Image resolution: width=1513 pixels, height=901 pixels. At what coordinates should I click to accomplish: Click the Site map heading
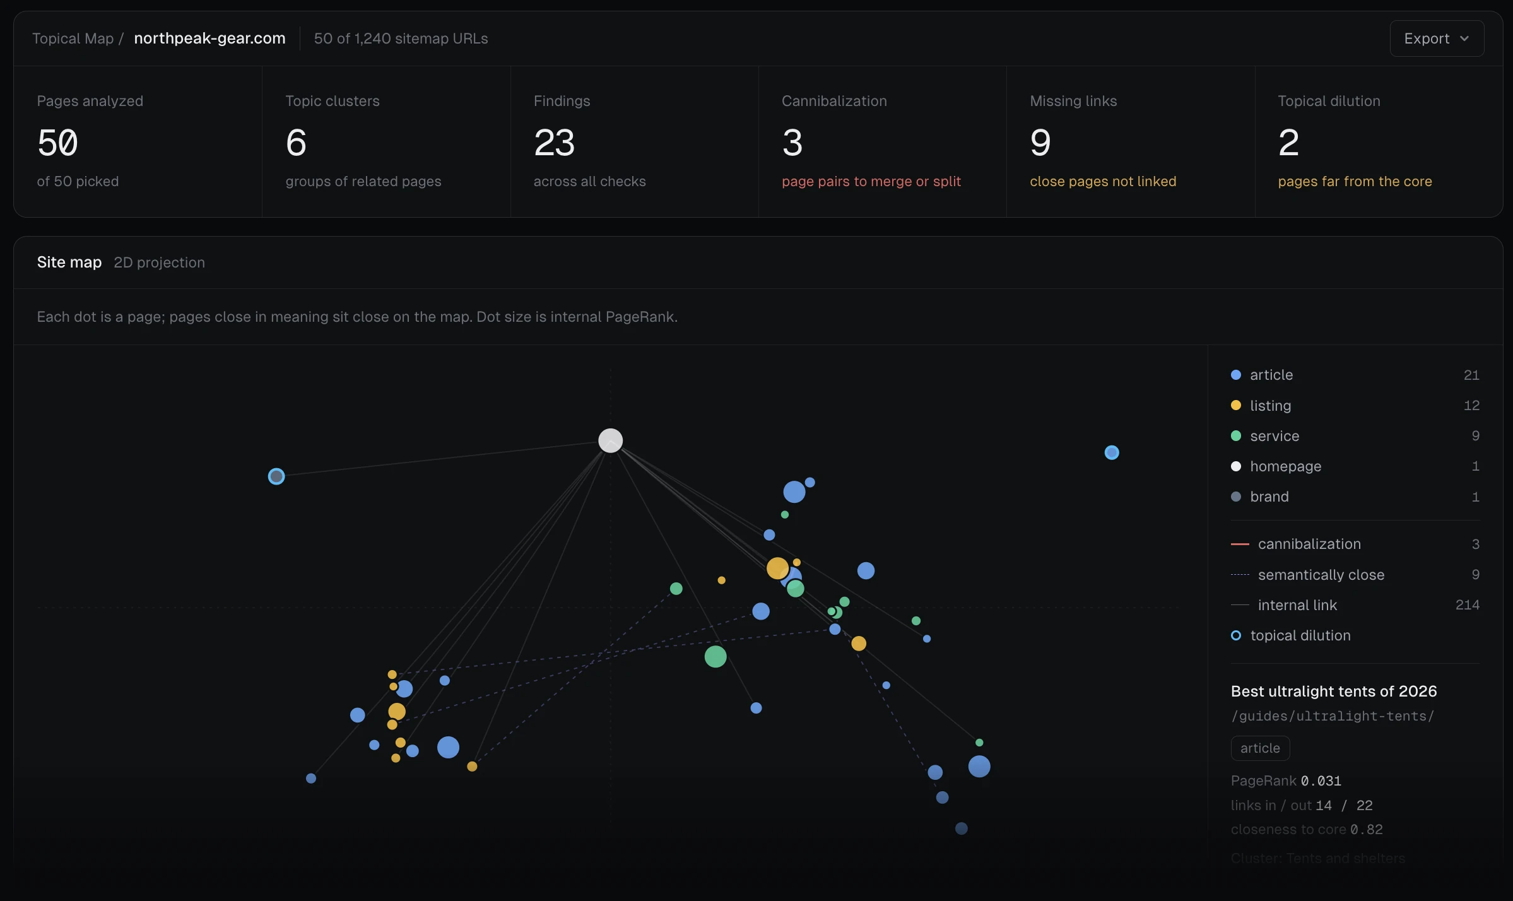(x=69, y=262)
